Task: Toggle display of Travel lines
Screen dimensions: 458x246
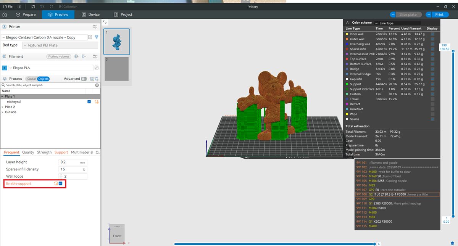Action: click(x=432, y=99)
